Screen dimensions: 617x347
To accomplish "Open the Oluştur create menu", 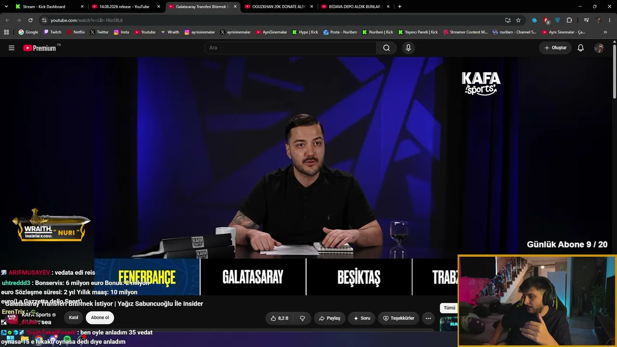I will pos(555,48).
